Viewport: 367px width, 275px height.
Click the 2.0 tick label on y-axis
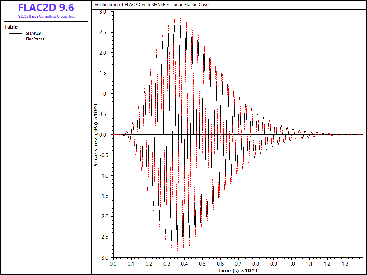click(103, 53)
